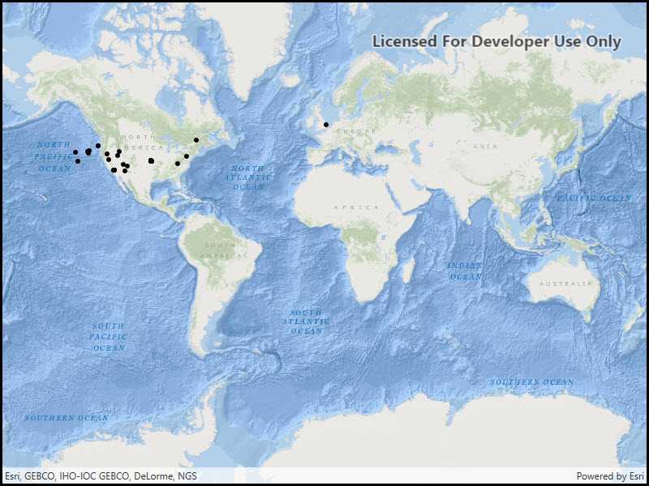
Task: Click the 'Powered by Esri' link
Action: point(610,476)
